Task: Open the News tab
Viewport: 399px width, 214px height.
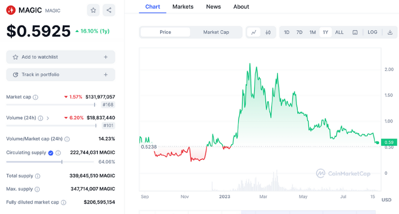Action: click(213, 6)
